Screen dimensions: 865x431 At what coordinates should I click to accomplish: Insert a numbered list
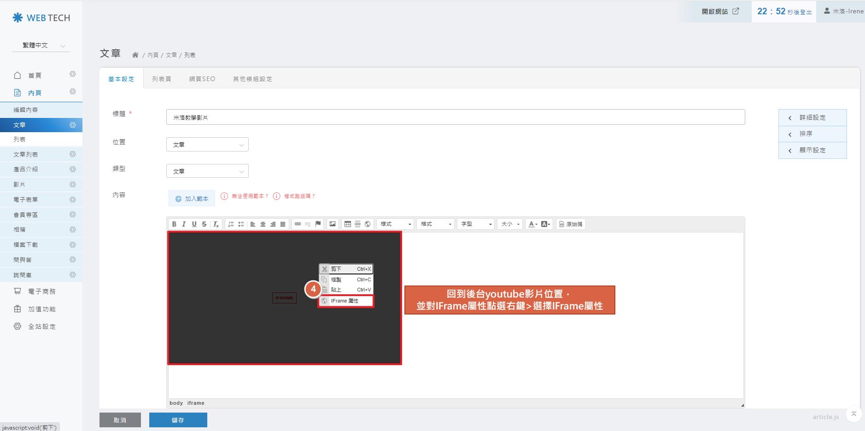(x=231, y=224)
